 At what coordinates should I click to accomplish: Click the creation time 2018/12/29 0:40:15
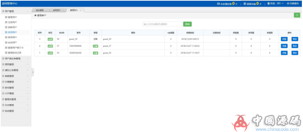(x=190, y=39)
